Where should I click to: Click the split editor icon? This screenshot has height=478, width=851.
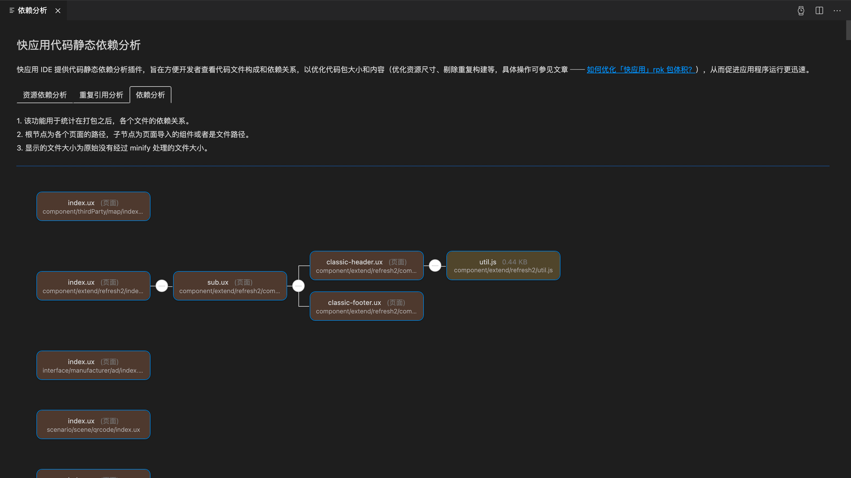(x=819, y=10)
